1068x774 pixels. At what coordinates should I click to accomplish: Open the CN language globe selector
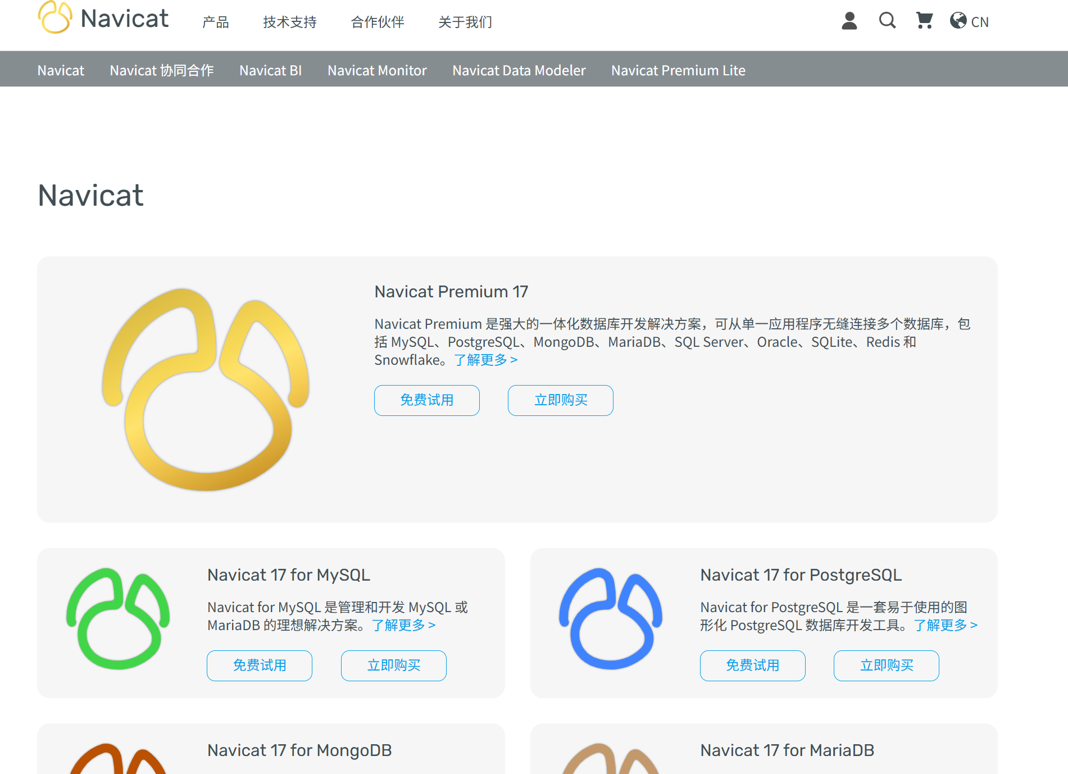(969, 21)
